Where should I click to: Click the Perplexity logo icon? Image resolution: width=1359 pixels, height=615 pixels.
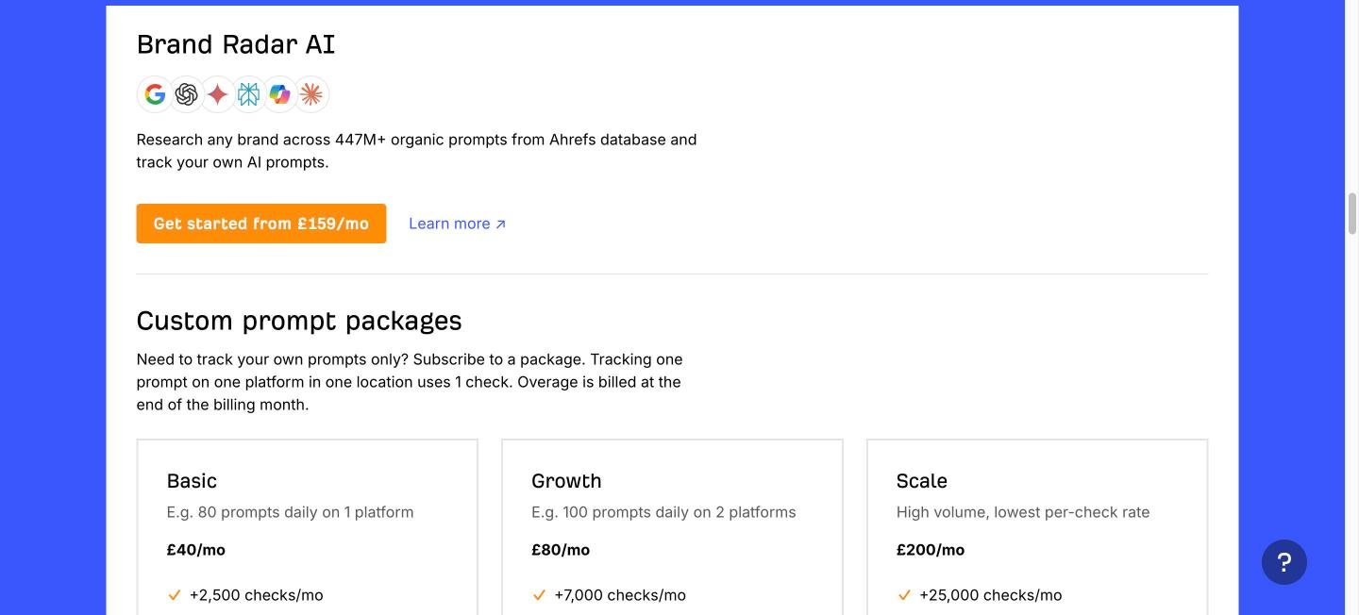(249, 94)
